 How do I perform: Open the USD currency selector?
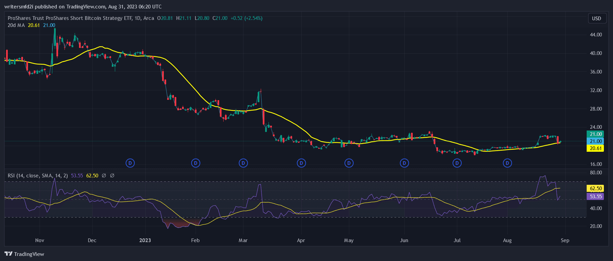[x=596, y=19]
